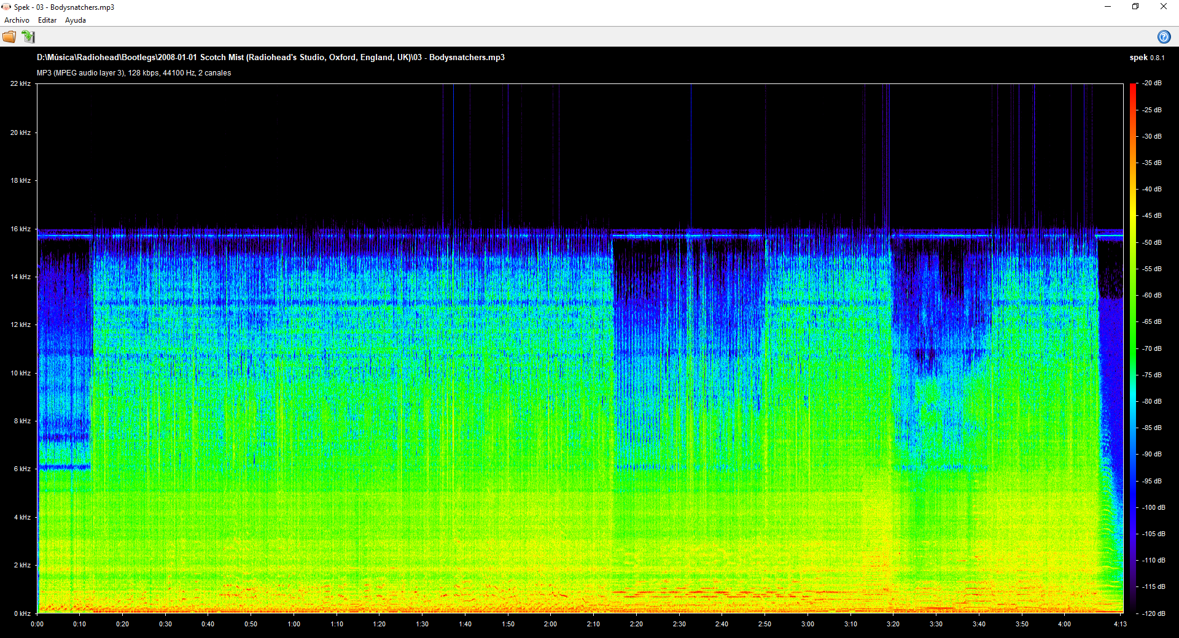Open the Ayuda menu
The width and height of the screenshot is (1179, 638).
pos(76,20)
